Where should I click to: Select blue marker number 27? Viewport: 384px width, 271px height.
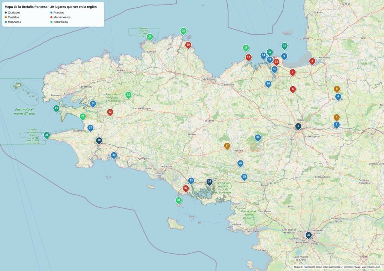[x=90, y=128]
